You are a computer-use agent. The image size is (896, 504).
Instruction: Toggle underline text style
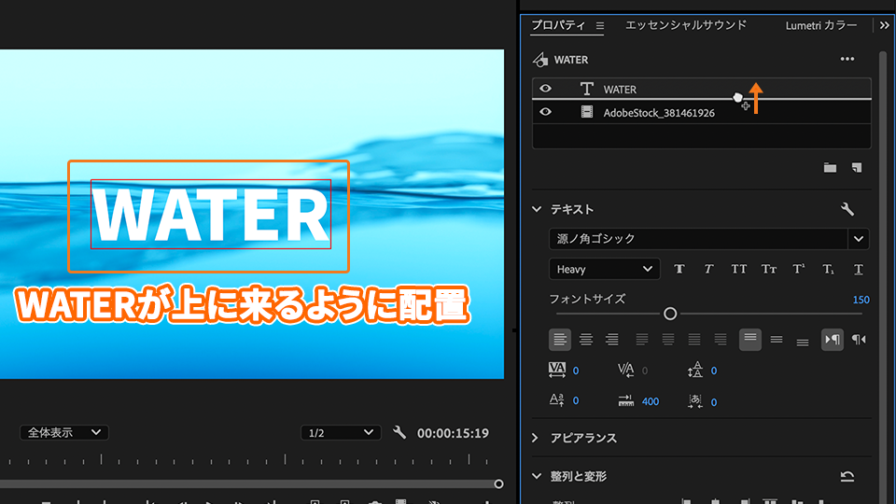(x=859, y=269)
